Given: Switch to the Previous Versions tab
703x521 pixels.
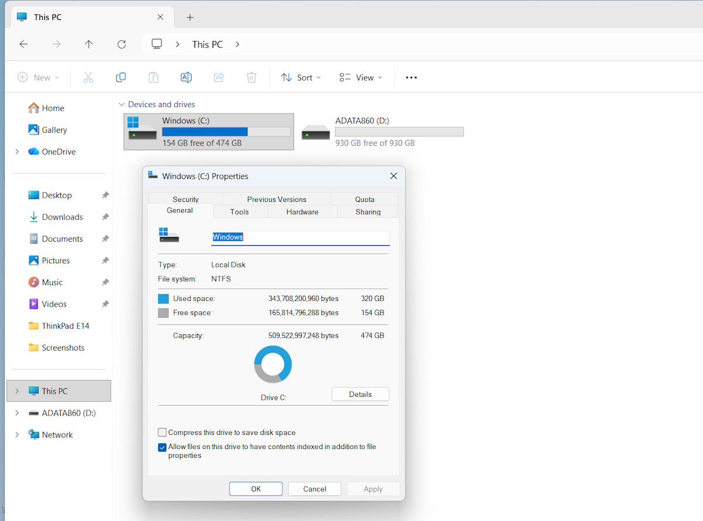Looking at the screenshot, I should (x=277, y=199).
